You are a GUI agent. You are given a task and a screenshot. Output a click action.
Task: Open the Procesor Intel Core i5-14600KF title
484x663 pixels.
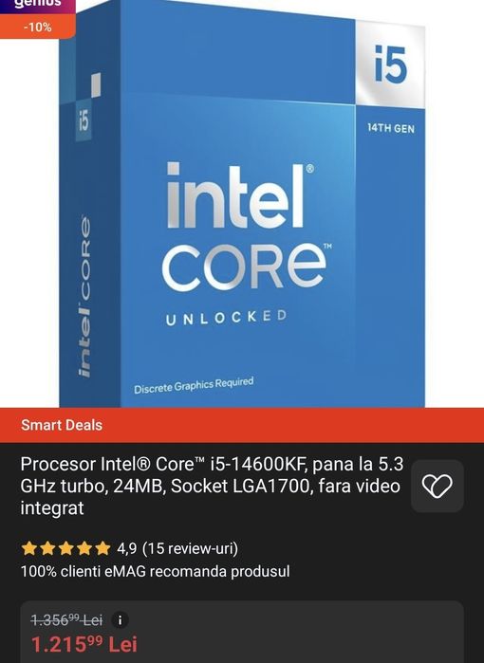pyautogui.click(x=212, y=486)
